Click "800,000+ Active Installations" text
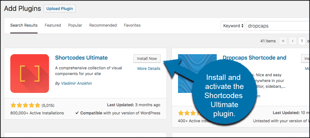 (37, 113)
